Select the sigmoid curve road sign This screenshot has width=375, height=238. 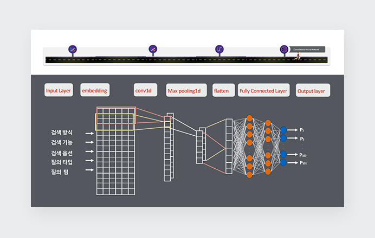pyautogui.click(x=219, y=49)
